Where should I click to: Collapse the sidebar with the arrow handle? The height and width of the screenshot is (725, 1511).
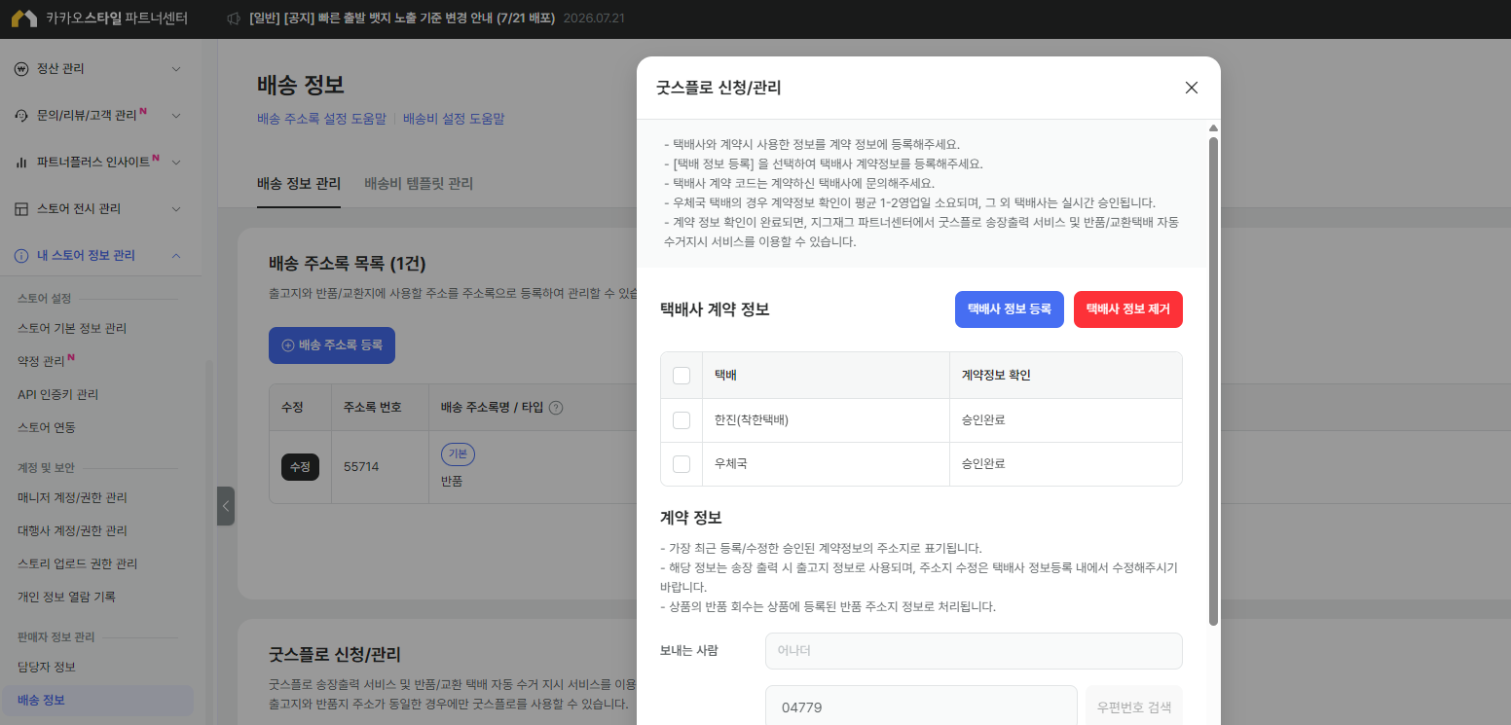226,506
